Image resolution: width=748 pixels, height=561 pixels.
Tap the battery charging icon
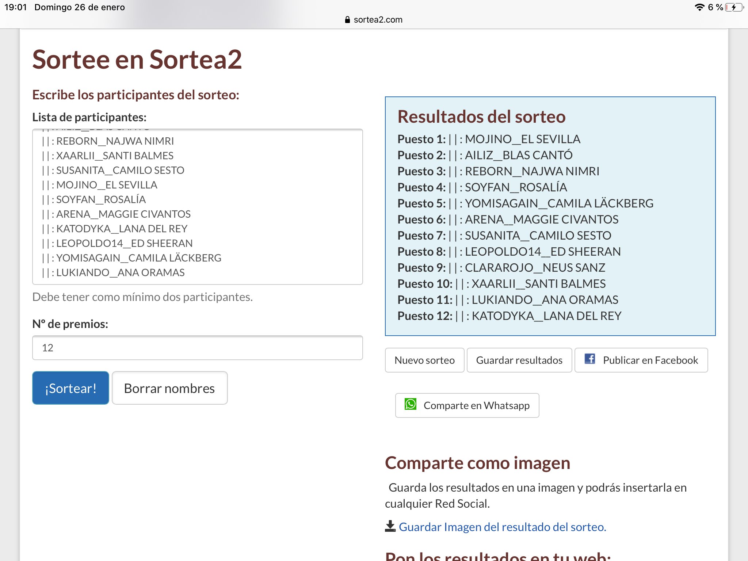click(735, 7)
